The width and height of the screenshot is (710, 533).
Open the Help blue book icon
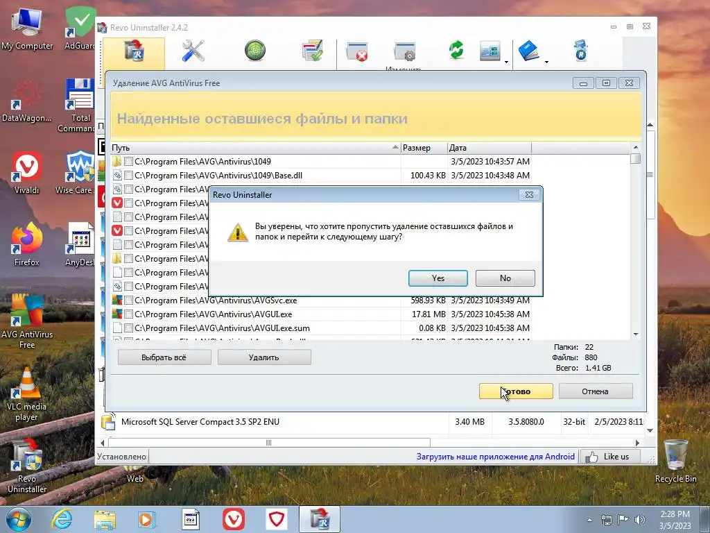pyautogui.click(x=528, y=50)
